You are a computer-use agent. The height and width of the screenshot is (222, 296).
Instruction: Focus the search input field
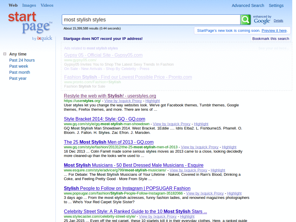[151, 20]
